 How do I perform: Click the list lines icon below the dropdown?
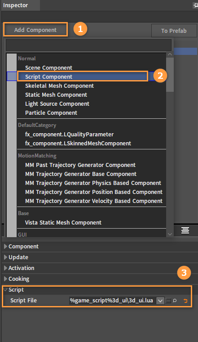point(185,230)
